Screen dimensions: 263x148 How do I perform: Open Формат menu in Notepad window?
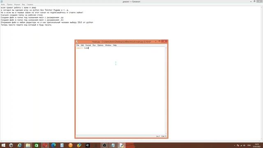[17, 5]
